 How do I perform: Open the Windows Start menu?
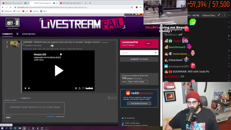(2, 128)
